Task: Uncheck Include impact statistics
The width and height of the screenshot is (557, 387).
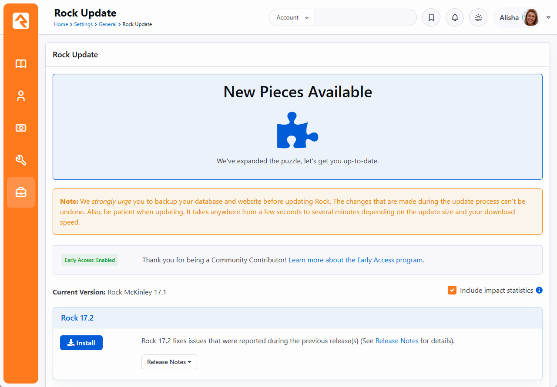Action: [x=452, y=290]
